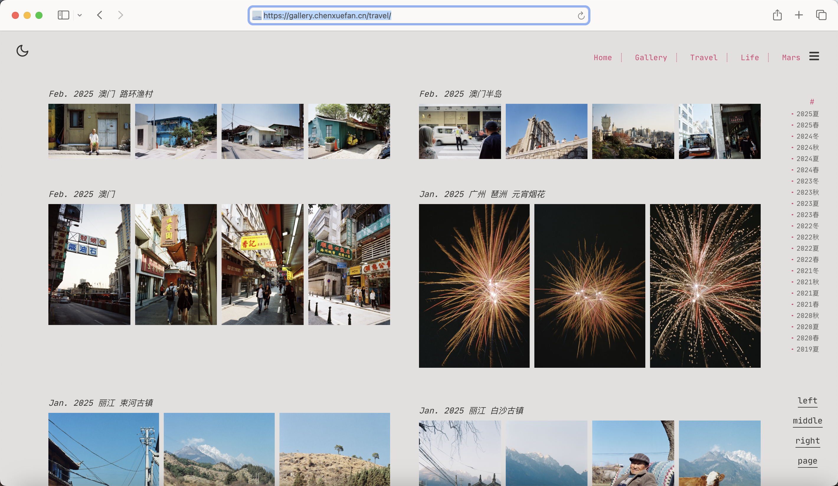This screenshot has height=486, width=838.
Task: Select the left layout option
Action: click(x=807, y=400)
